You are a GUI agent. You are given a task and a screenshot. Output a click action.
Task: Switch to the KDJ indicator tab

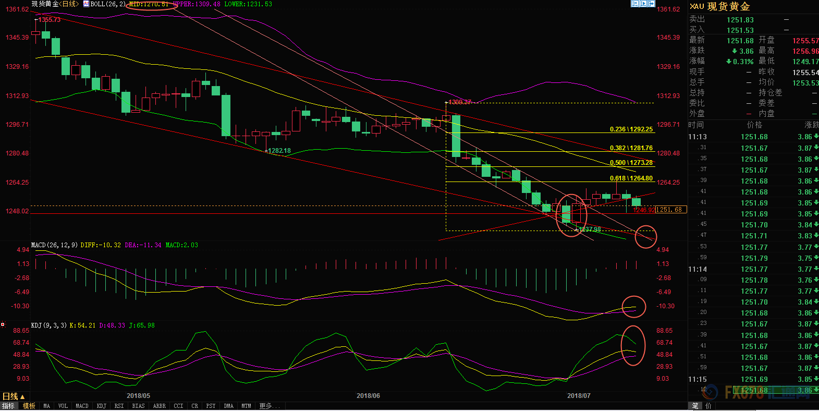coord(101,406)
